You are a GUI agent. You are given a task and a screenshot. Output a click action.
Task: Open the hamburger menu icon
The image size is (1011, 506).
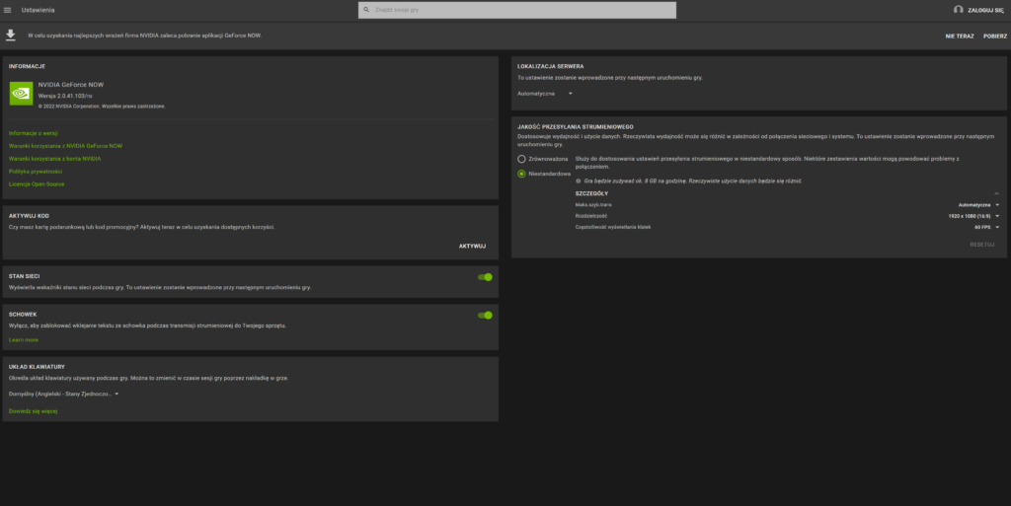click(x=7, y=10)
